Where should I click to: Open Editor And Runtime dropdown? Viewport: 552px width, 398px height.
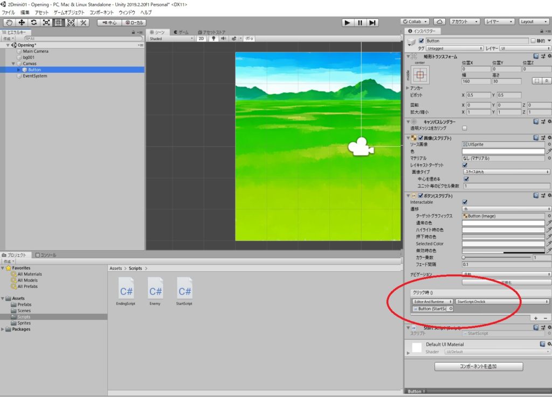(x=433, y=302)
